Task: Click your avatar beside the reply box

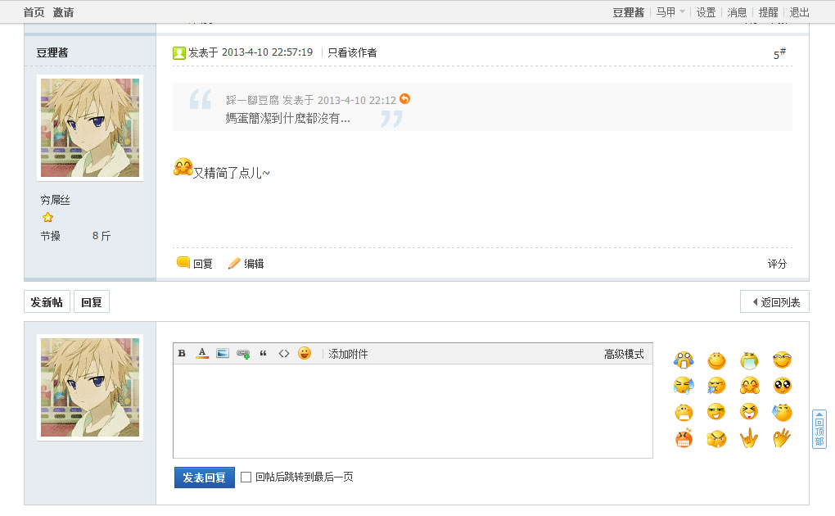Action: coord(90,387)
